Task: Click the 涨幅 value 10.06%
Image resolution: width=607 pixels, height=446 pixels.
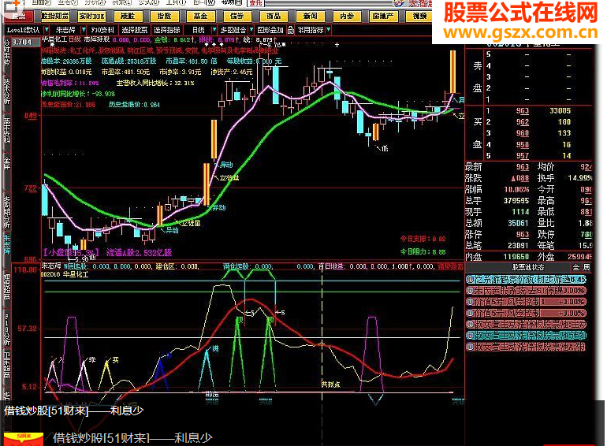Action: [x=516, y=190]
